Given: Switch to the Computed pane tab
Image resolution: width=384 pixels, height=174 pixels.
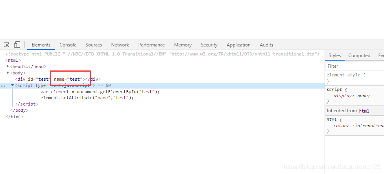Looking at the screenshot, I should coord(359,56).
